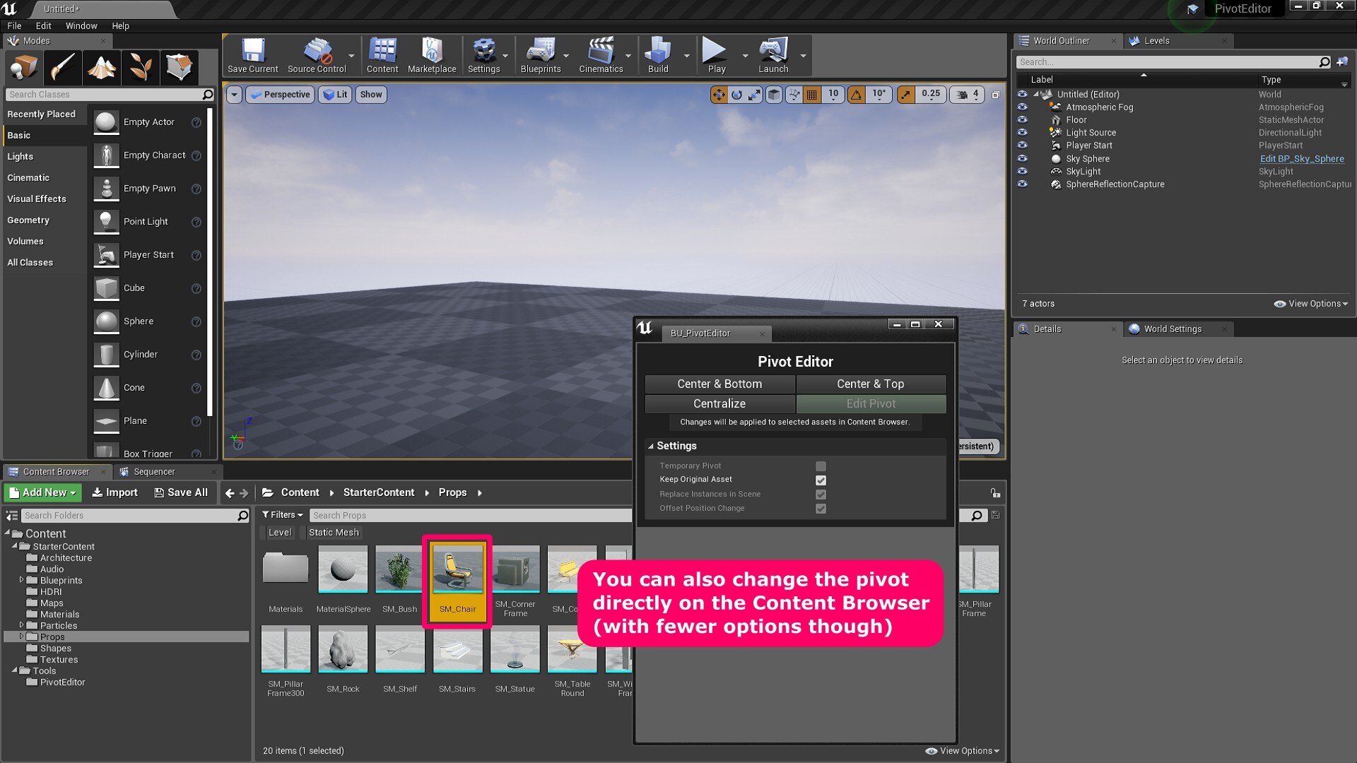
Task: Select the SM_Rock asset thumbnail
Action: (x=343, y=649)
